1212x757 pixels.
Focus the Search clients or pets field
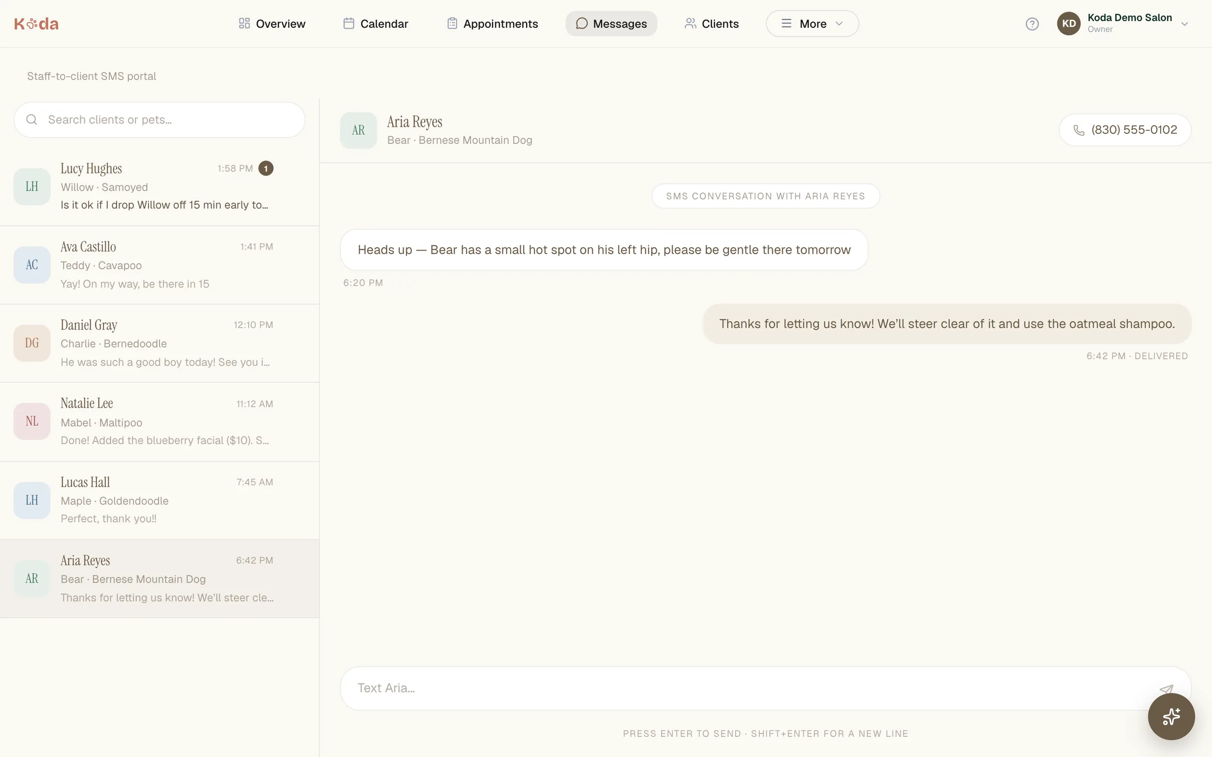coord(159,120)
